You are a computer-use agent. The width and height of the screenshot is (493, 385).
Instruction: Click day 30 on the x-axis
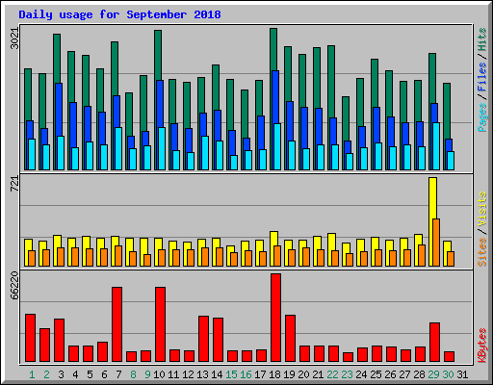[448, 374]
